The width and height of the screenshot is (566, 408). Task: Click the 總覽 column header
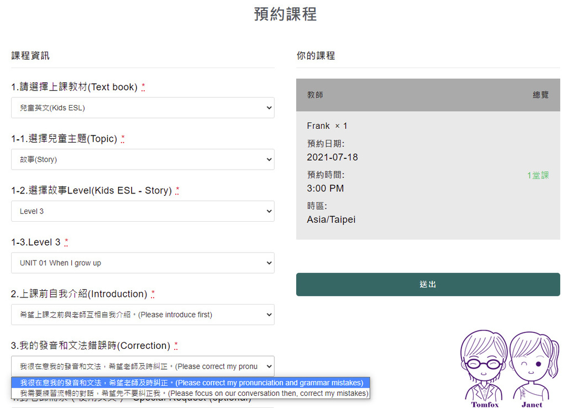click(541, 95)
